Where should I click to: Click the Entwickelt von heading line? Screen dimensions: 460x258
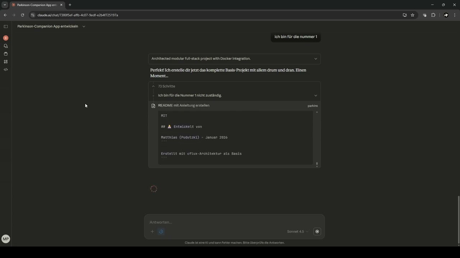coord(181,127)
